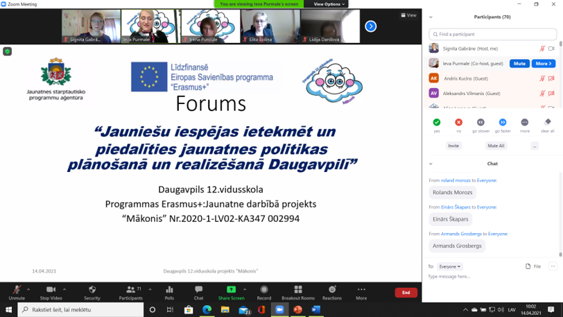Open the Security shield menu
The width and height of the screenshot is (563, 317).
click(x=92, y=293)
